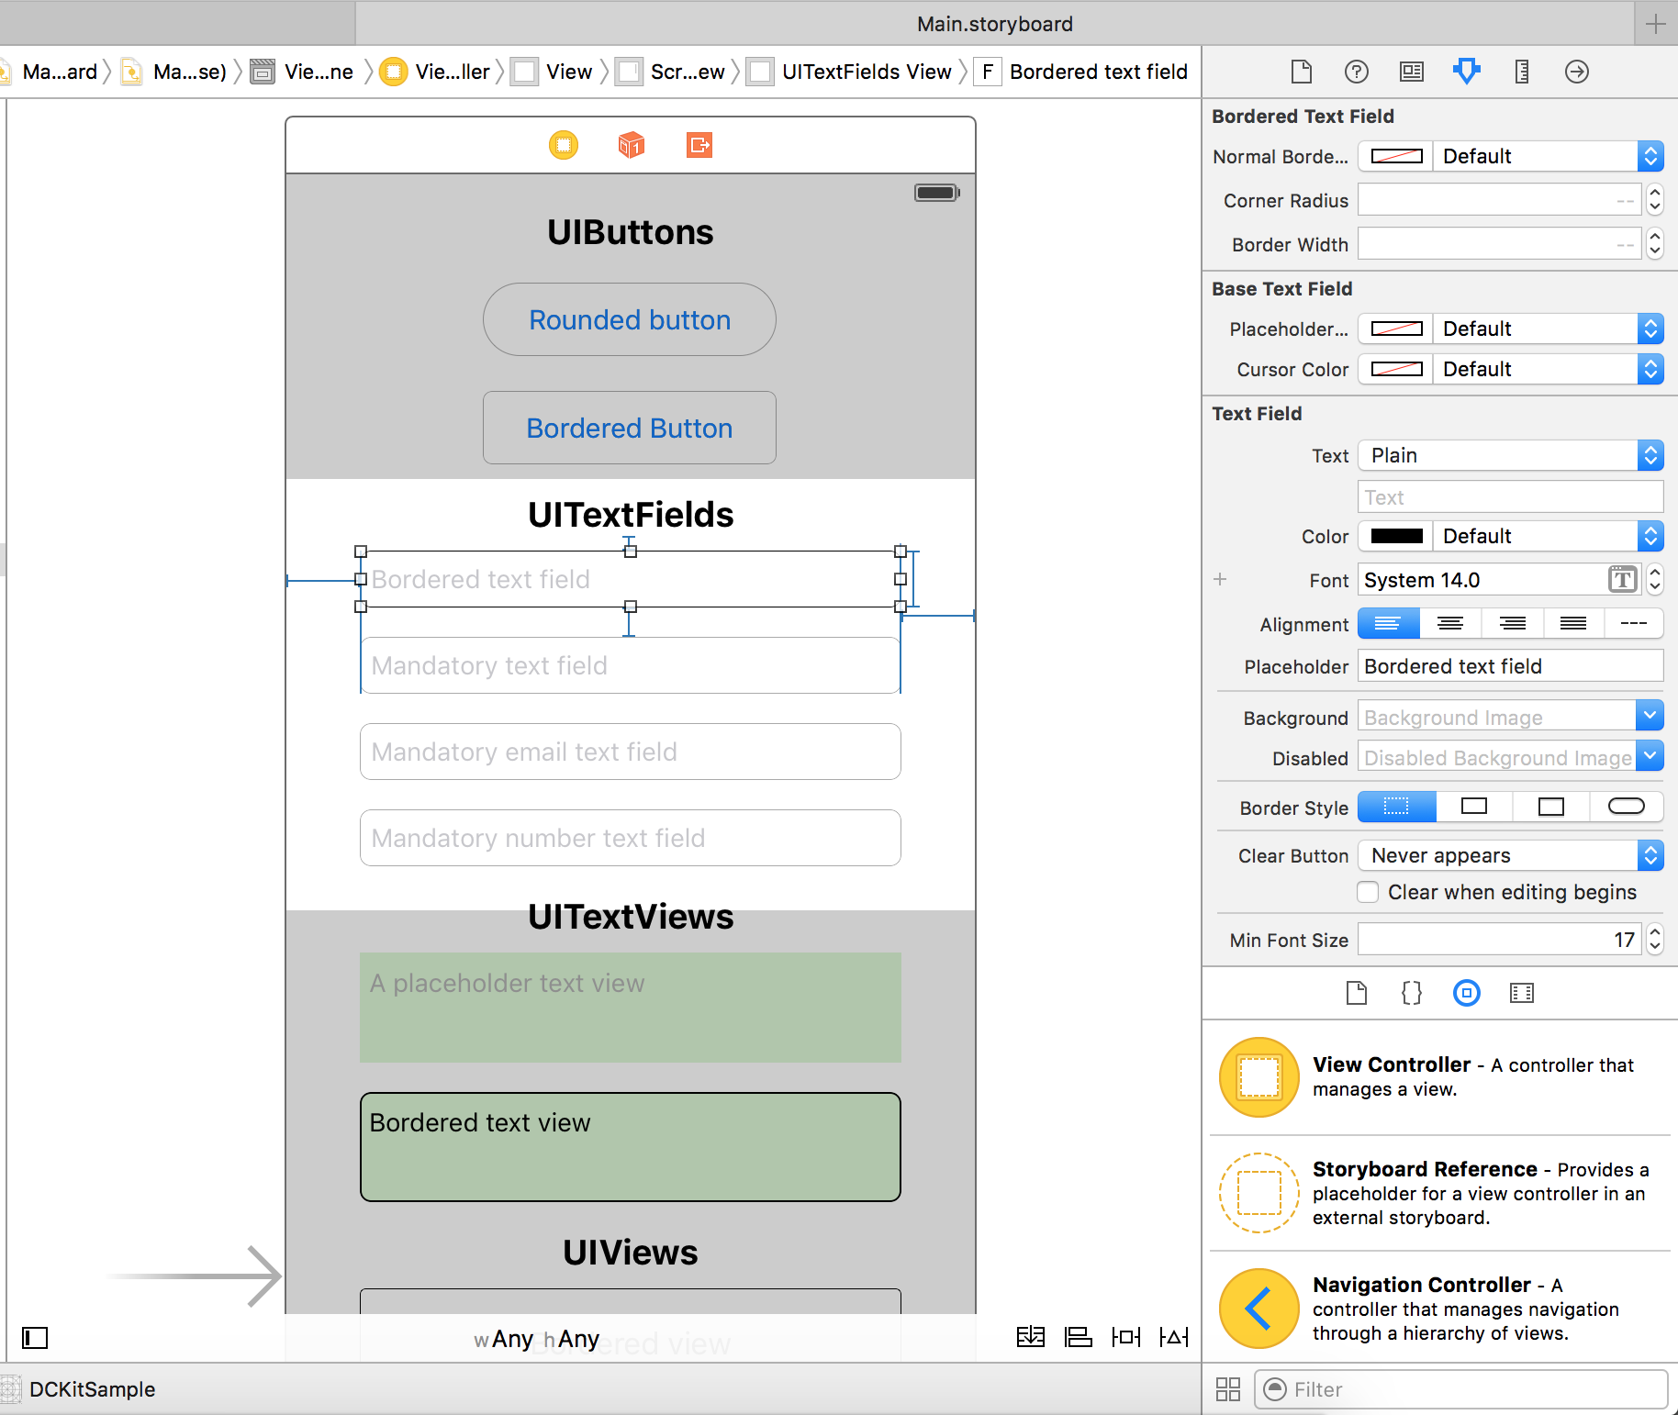Open Text type Plain dropdown
The height and width of the screenshot is (1415, 1678).
[1511, 455]
